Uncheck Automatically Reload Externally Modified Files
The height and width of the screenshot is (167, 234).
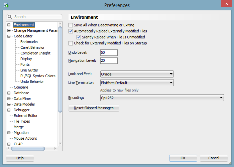(71, 31)
